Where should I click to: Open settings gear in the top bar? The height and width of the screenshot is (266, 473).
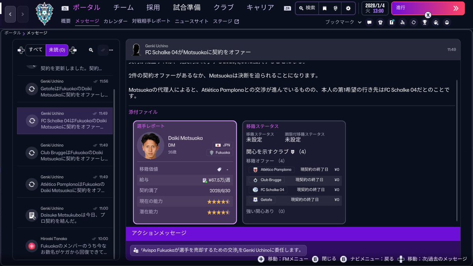coord(348,8)
